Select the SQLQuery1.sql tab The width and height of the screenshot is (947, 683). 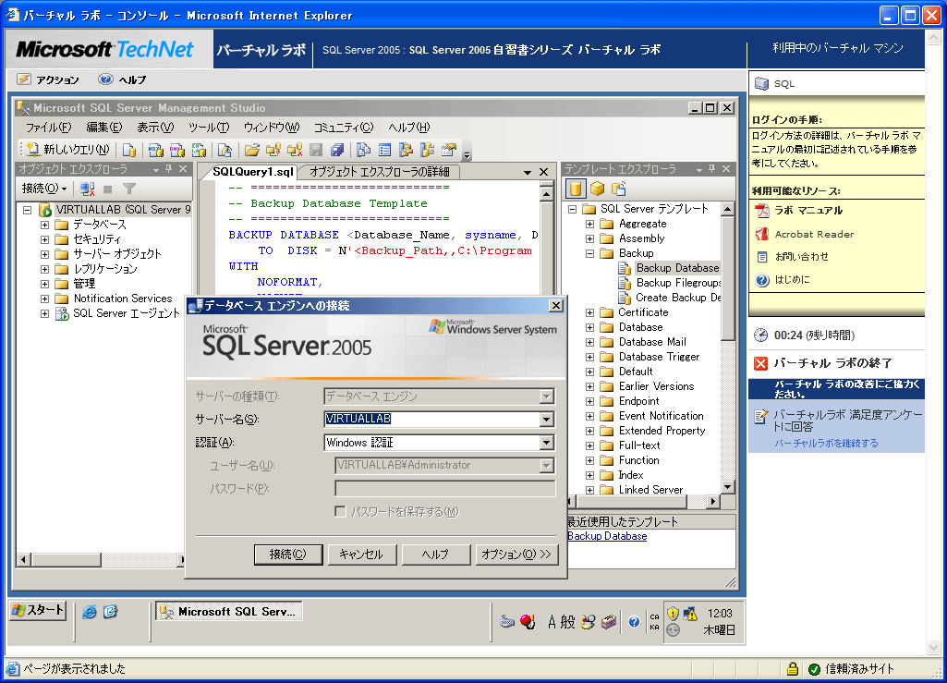pos(253,172)
